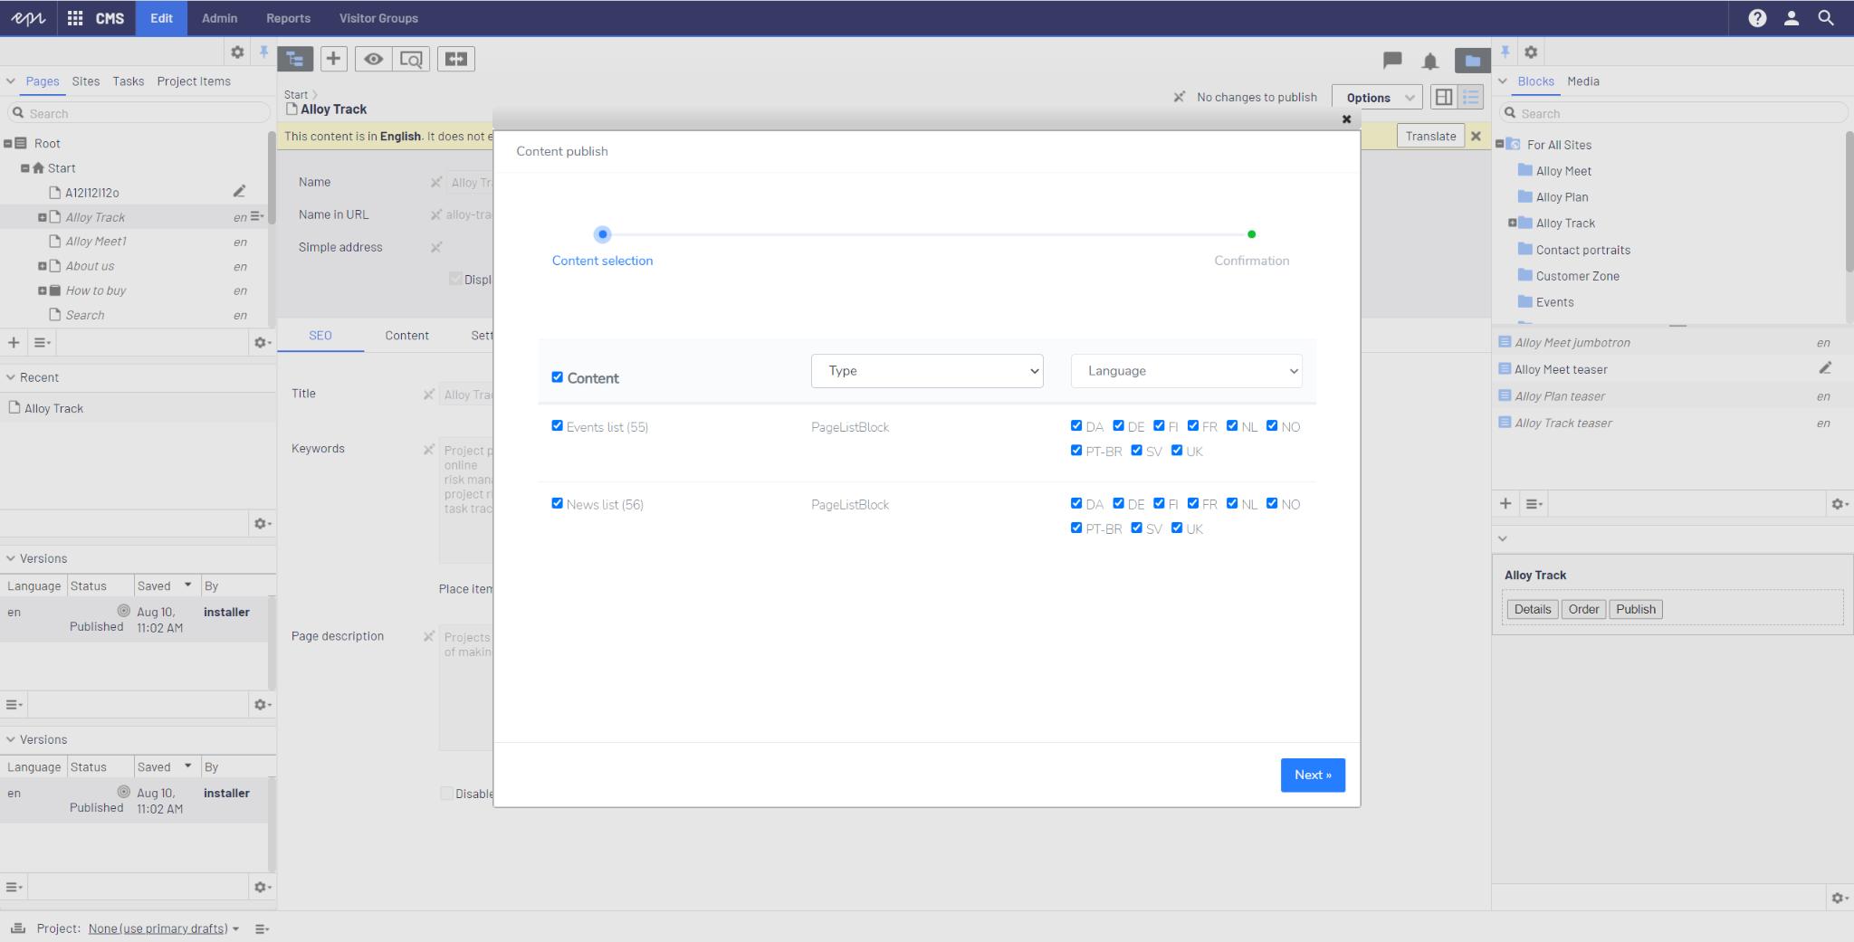The image size is (1854, 942).
Task: Uncheck the Events list (55) checkbox
Action: tap(558, 426)
